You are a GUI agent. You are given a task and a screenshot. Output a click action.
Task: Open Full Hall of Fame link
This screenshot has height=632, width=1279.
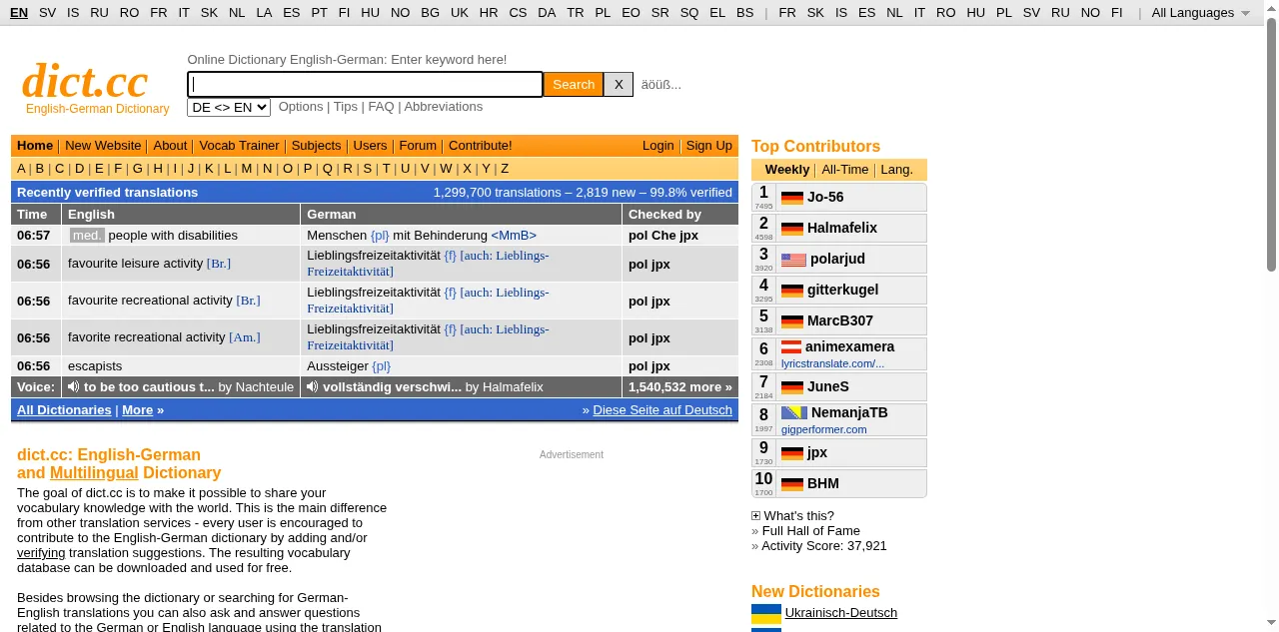[x=810, y=531]
